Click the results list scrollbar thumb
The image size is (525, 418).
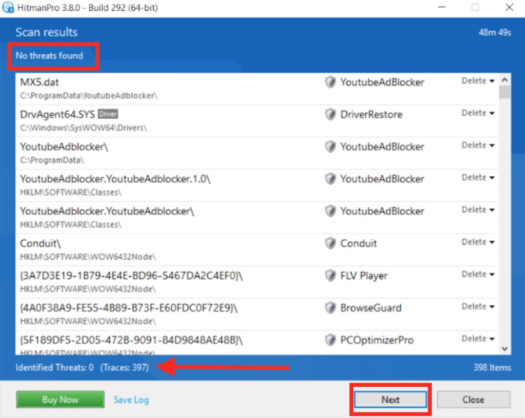pyautogui.click(x=504, y=92)
